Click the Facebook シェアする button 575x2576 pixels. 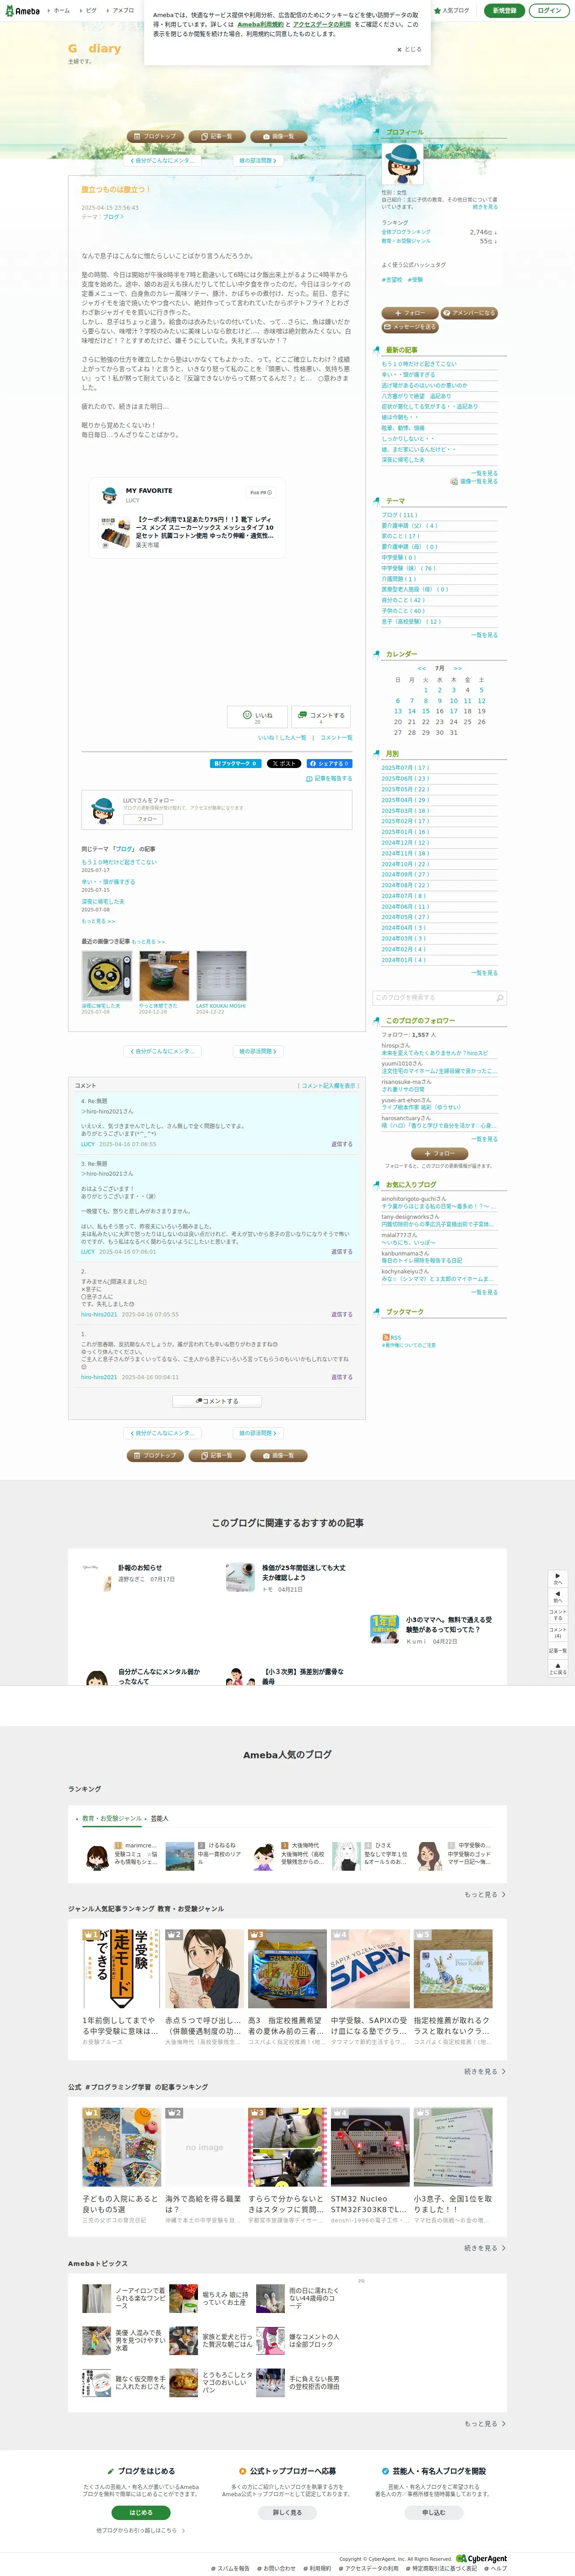tap(329, 763)
